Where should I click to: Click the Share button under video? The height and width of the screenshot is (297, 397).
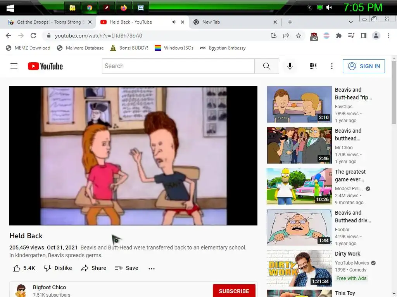click(93, 268)
